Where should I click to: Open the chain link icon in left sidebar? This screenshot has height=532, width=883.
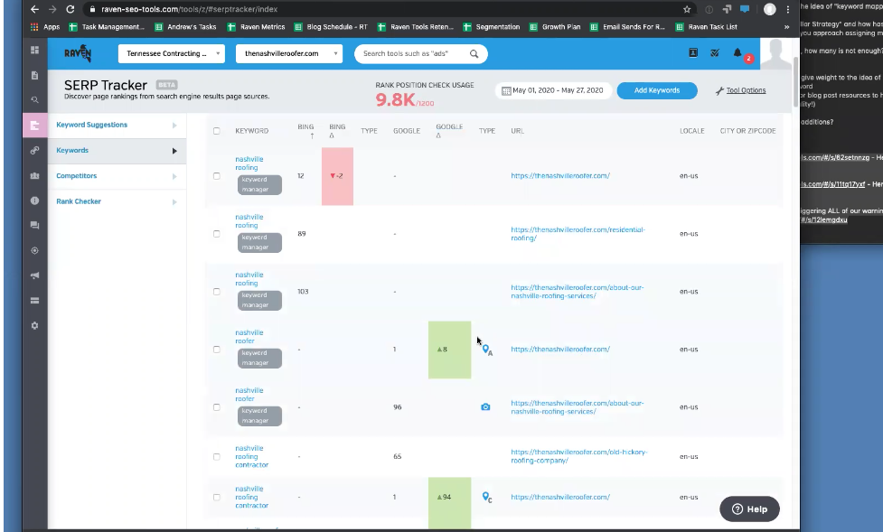[x=35, y=150]
